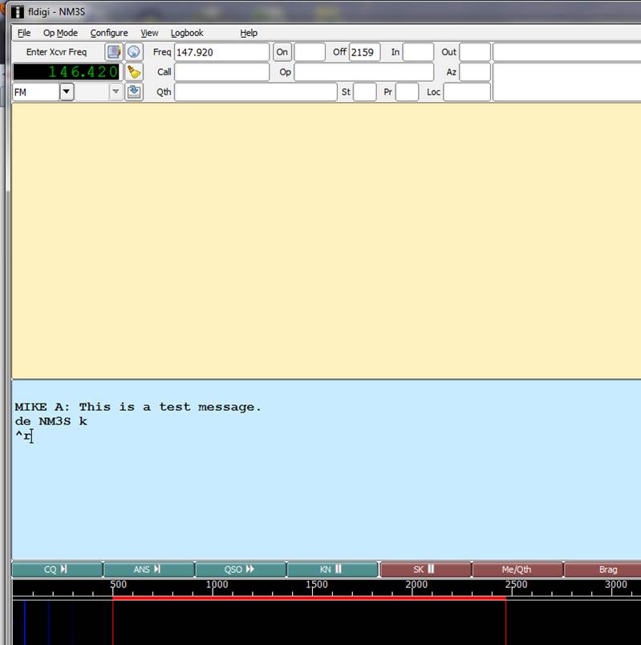Expand the FM mode dropdown arrow

click(x=67, y=92)
